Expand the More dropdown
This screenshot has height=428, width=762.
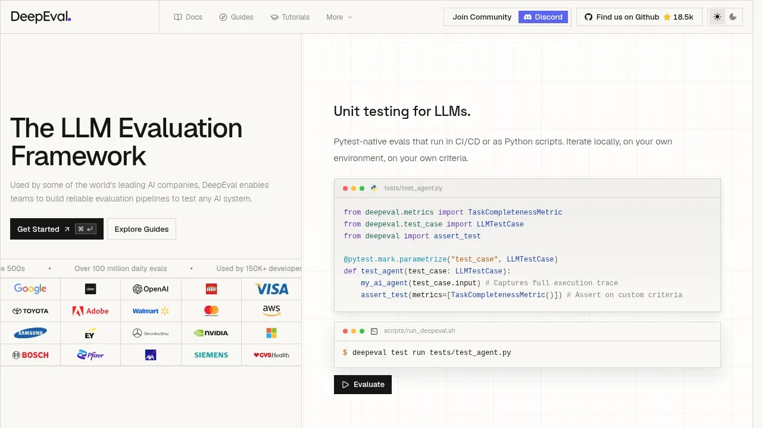tap(339, 17)
